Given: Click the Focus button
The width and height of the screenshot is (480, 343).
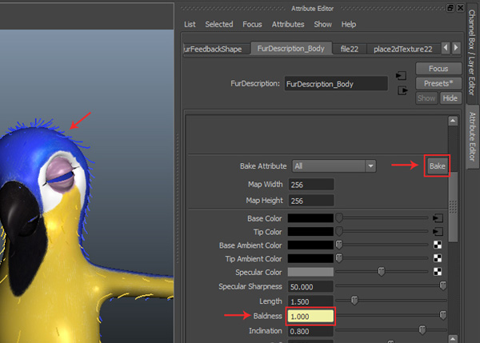Looking at the screenshot, I should coord(438,69).
